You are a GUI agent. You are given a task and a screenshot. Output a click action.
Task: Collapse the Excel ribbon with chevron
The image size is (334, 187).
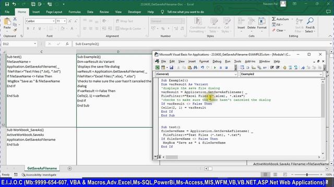click(x=330, y=36)
